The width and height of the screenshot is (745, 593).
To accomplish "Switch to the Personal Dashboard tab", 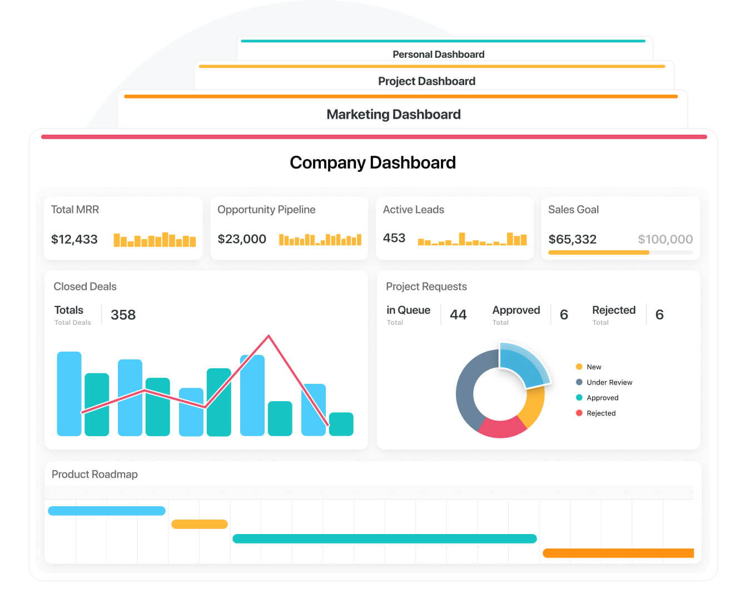I will tap(438, 54).
